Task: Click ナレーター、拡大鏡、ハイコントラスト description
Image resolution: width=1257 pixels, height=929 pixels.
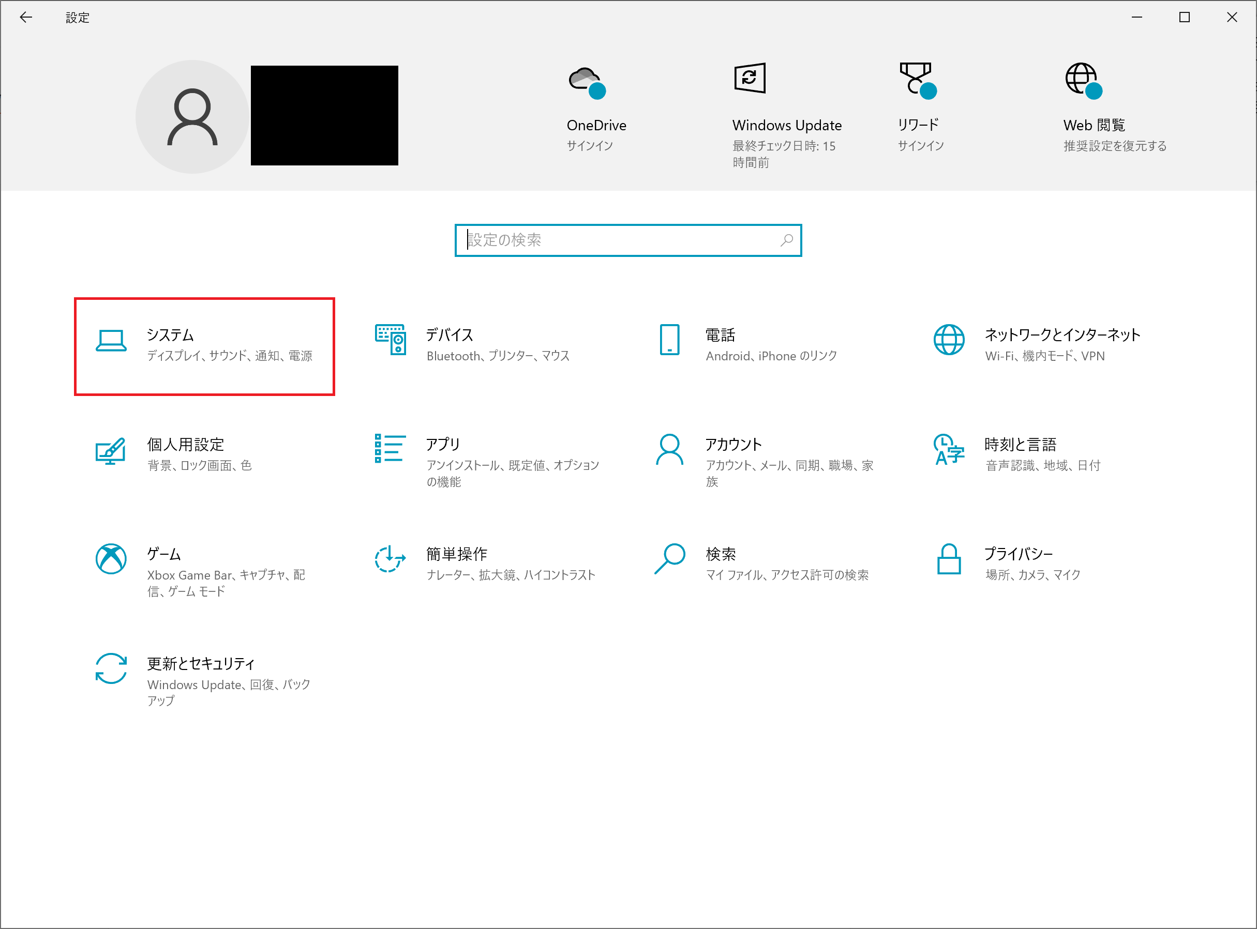Action: [511, 575]
